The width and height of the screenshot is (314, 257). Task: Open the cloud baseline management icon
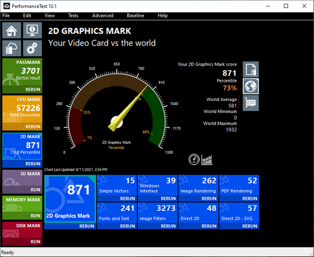point(12,48)
